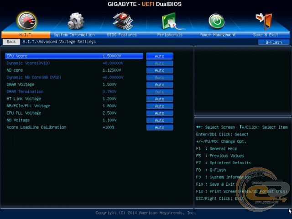Click the CPU Vcore 1.50000V value
Screen dimensions: 292x219
(112, 56)
